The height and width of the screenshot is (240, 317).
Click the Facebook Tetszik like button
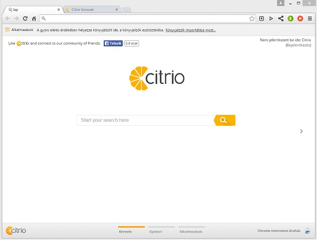(113, 43)
